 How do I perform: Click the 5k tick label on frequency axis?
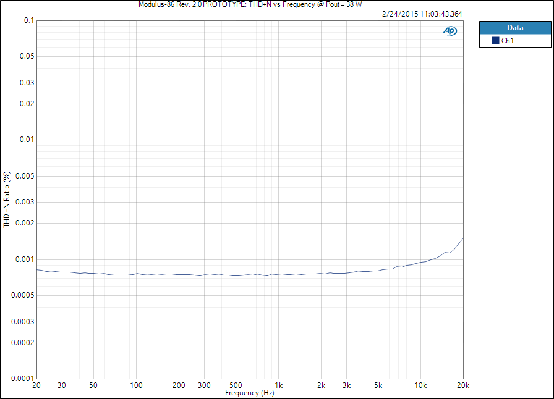378,385
